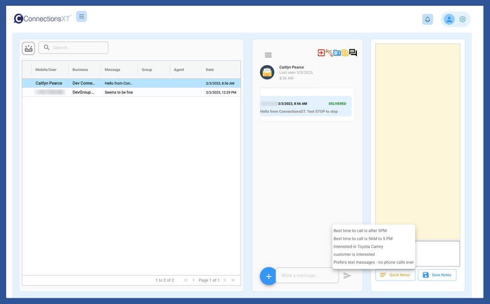490x304 pixels.
Task: Open the blue plus attachment button
Action: click(x=268, y=276)
